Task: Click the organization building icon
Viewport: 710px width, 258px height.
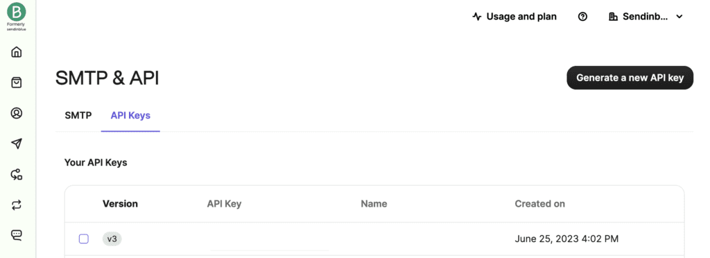Action: click(614, 17)
